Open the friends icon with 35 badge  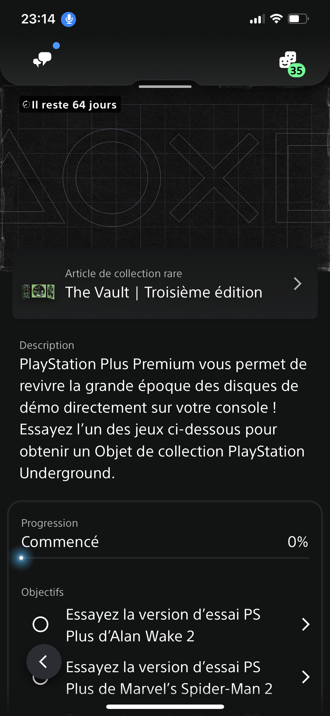click(291, 63)
